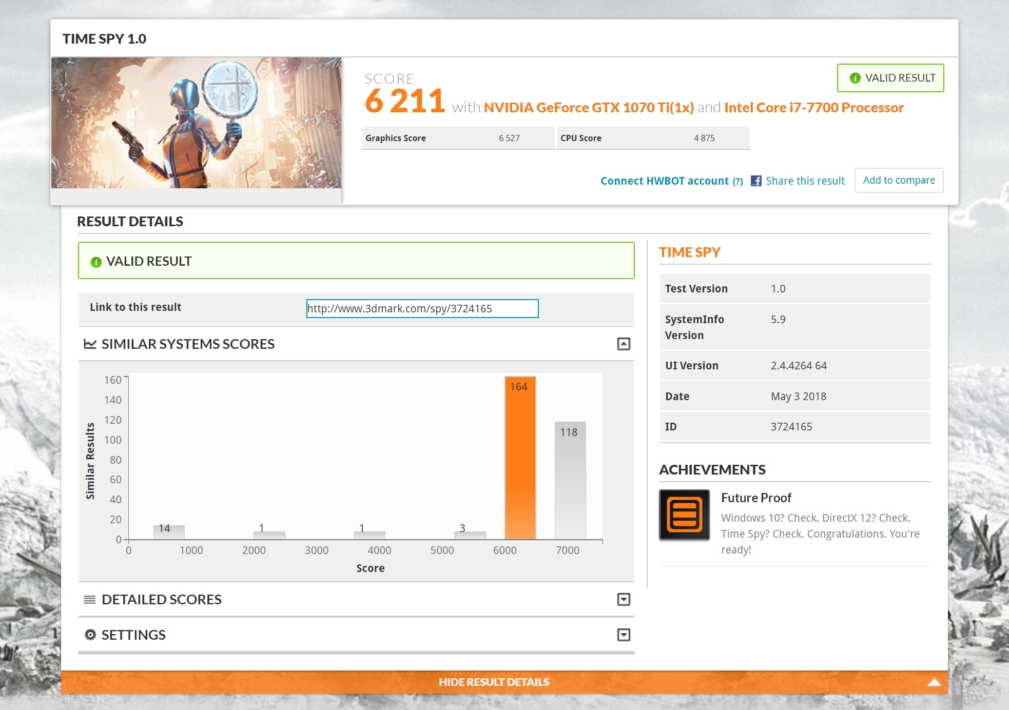
Task: Open the Connect HWBOT account link
Action: (665, 181)
